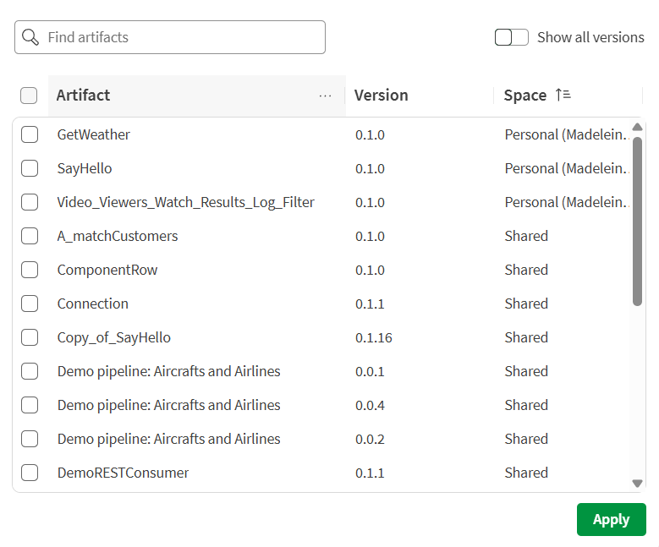The image size is (659, 547).
Task: Click the Space column header label
Action: coord(524,96)
